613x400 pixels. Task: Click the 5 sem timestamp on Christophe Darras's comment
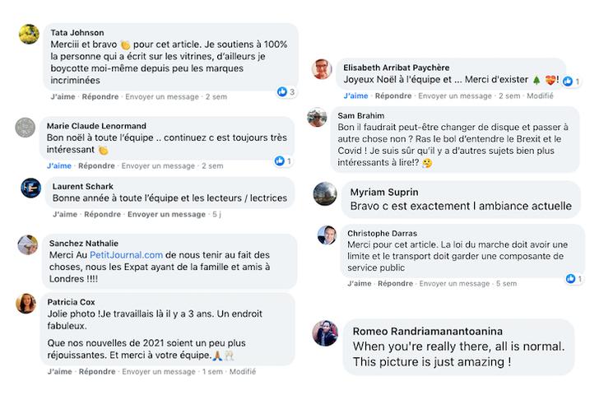point(508,283)
